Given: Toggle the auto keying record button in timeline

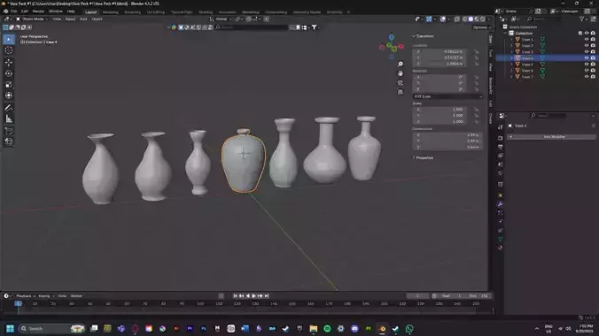Looking at the screenshot, I should (x=222, y=296).
